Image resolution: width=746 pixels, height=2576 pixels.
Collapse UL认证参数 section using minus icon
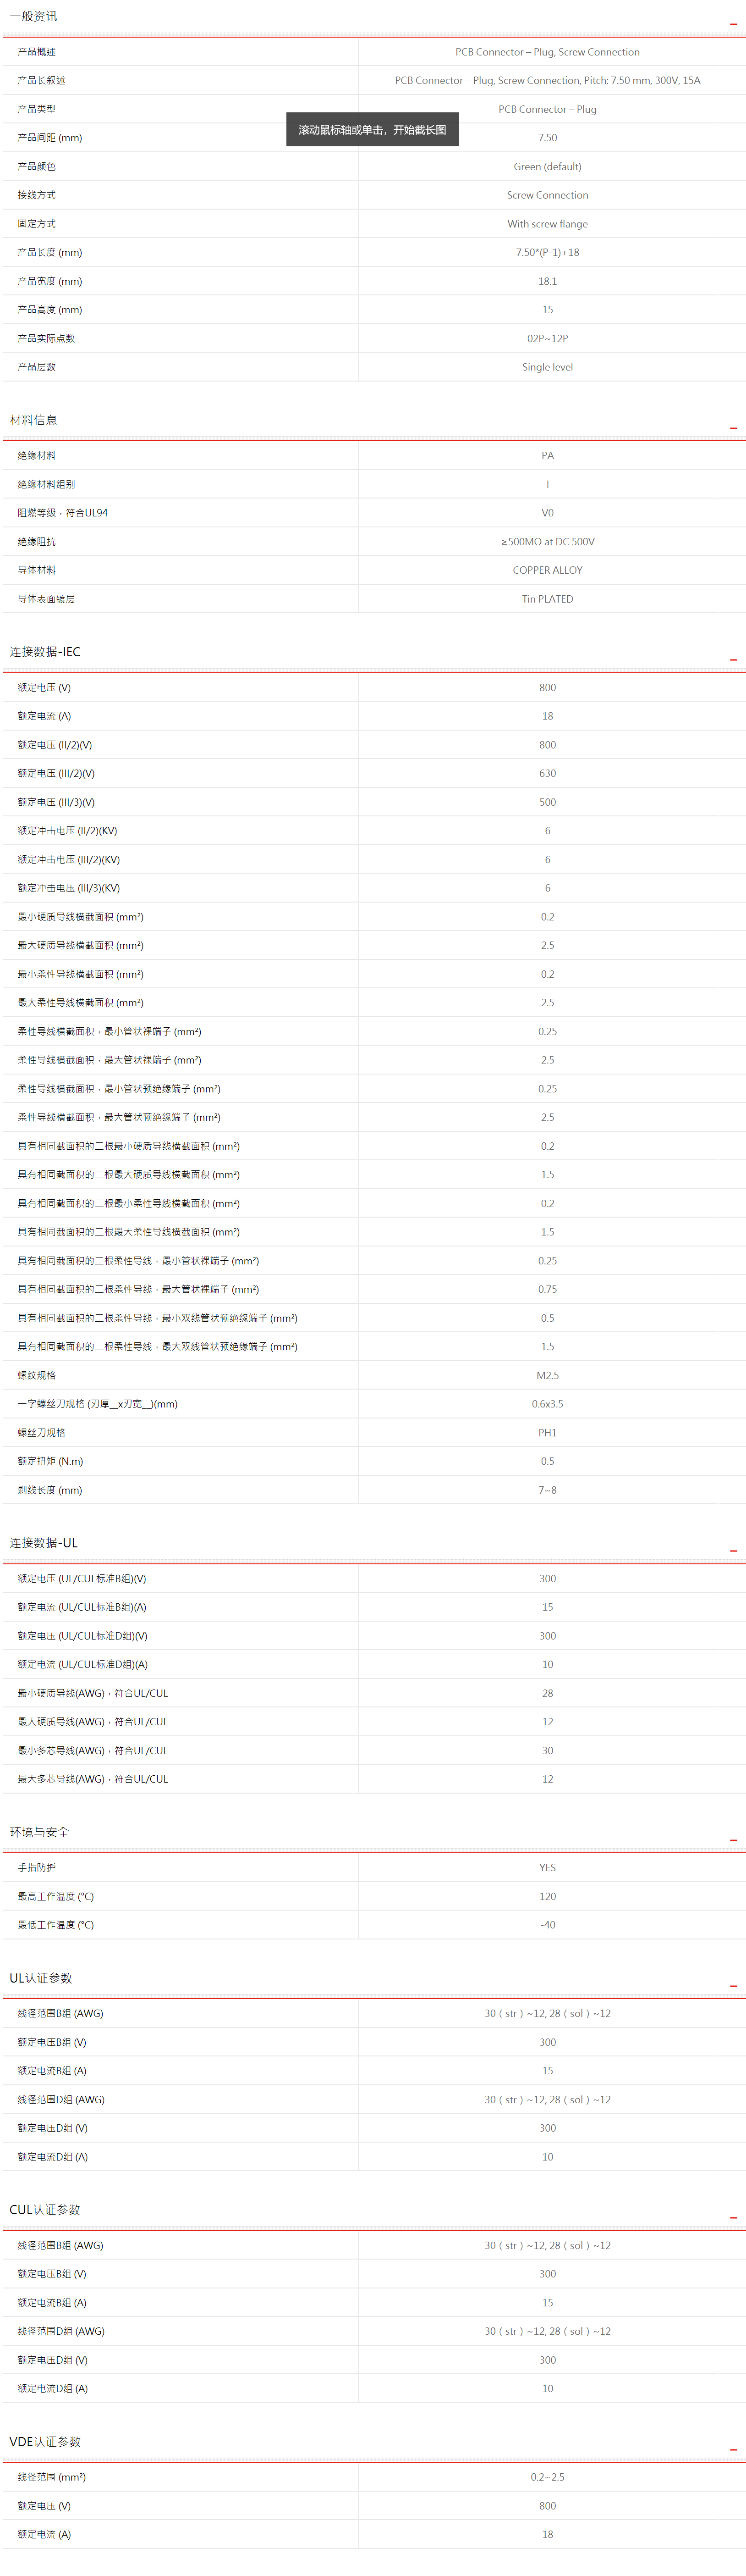733,1985
